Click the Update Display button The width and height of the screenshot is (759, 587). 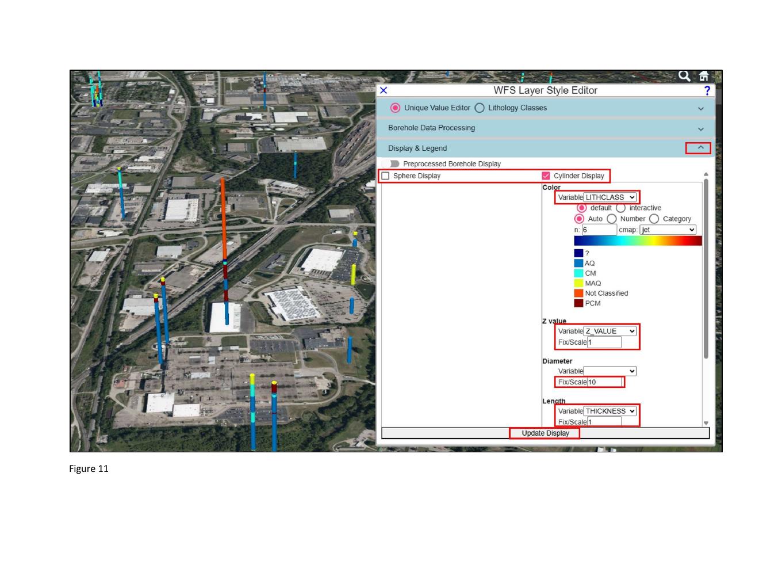click(x=545, y=433)
